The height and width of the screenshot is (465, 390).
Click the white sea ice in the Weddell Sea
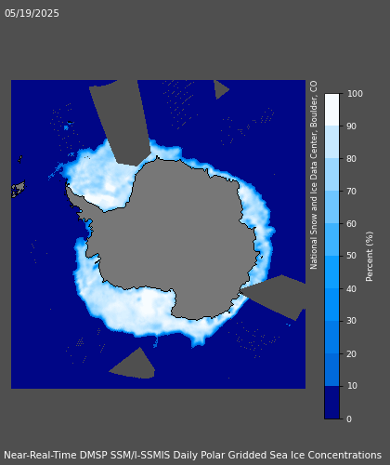coord(99,179)
